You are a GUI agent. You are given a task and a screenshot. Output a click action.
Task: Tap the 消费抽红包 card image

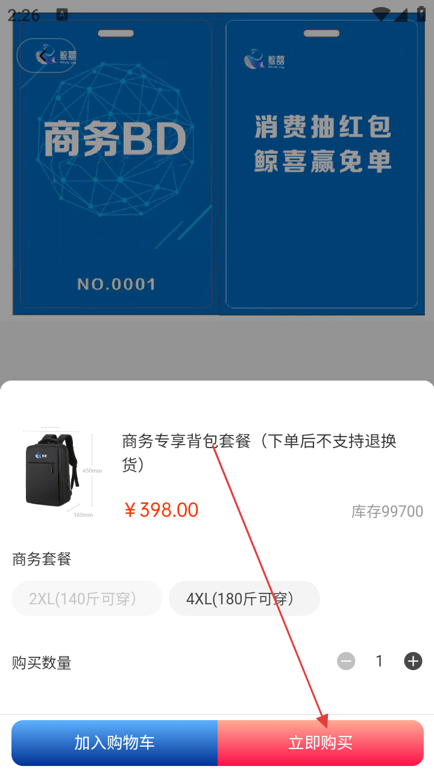click(x=322, y=164)
